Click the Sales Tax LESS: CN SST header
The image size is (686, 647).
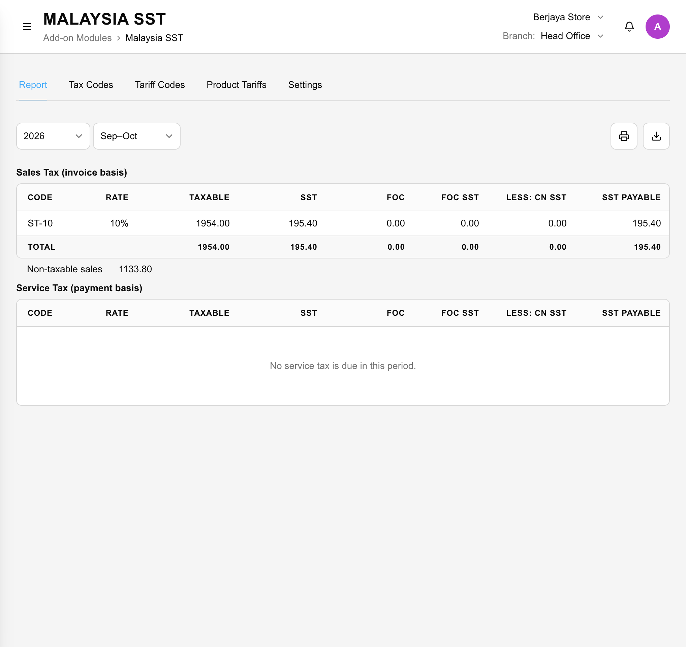point(536,197)
